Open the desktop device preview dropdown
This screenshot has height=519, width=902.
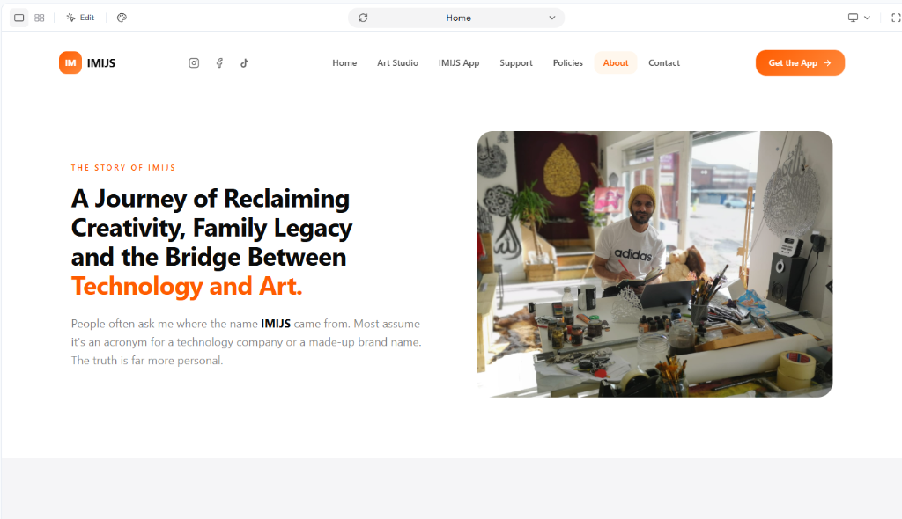coord(859,18)
